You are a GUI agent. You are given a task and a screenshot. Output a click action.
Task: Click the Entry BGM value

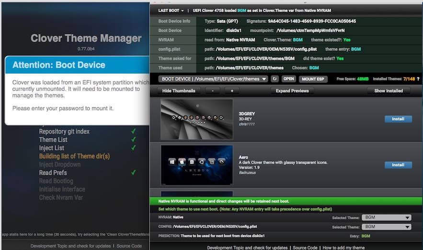[366, 236]
